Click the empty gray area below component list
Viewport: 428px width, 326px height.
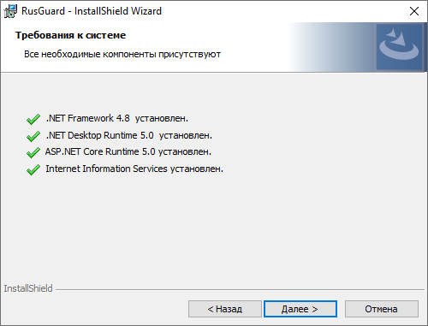pos(214,228)
